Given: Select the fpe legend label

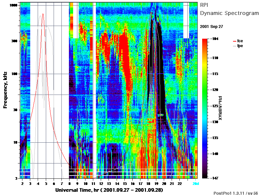Looking at the screenshot, I should coord(240,46).
